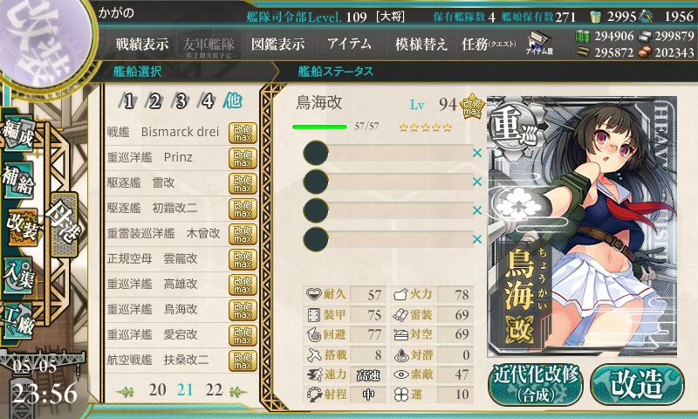Open 任務 quest menu
The image size is (698, 419).
tap(489, 44)
